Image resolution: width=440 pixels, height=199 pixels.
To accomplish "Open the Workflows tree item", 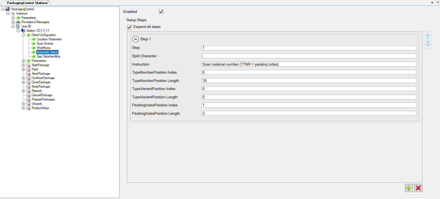I will point(44,48).
